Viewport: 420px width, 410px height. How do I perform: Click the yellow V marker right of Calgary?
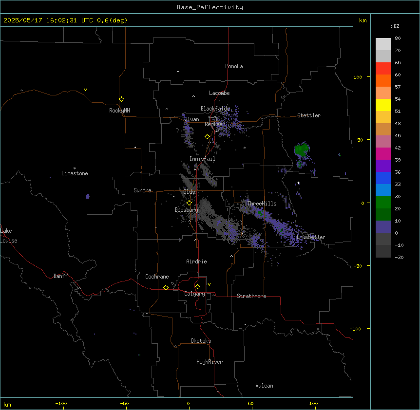click(x=209, y=284)
